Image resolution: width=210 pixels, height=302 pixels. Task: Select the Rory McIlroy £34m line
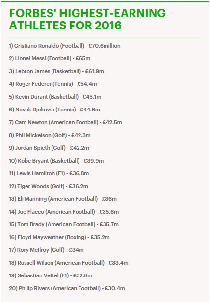click(x=47, y=250)
